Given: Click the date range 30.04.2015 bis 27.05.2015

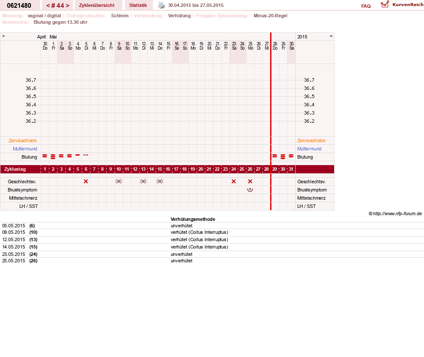Looking at the screenshot, I should pos(196,6).
